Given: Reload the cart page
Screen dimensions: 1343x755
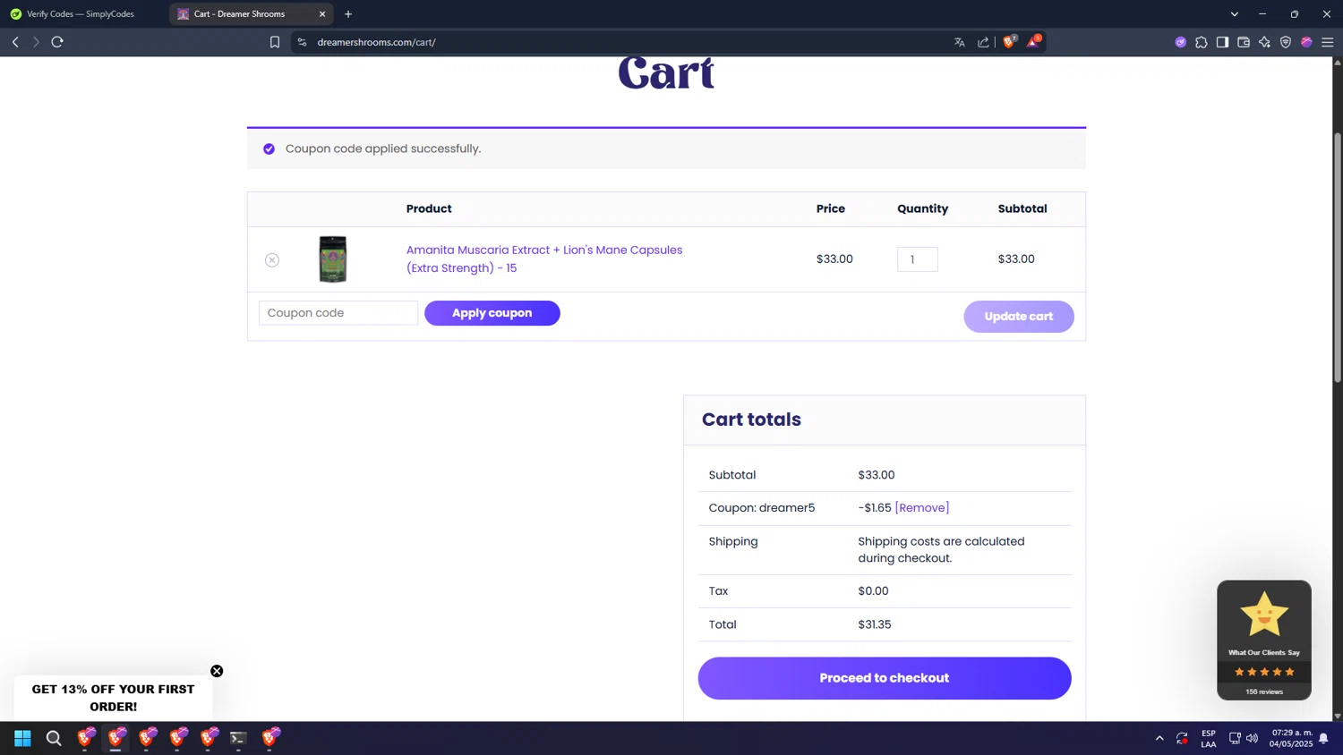Looking at the screenshot, I should point(57,42).
